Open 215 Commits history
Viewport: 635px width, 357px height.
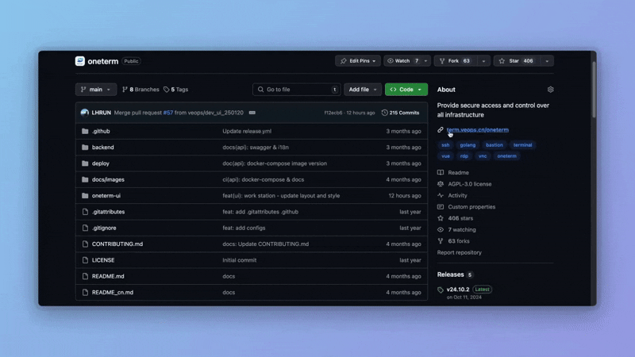tap(400, 113)
